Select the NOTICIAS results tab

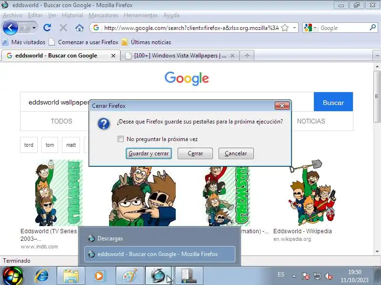point(311,121)
